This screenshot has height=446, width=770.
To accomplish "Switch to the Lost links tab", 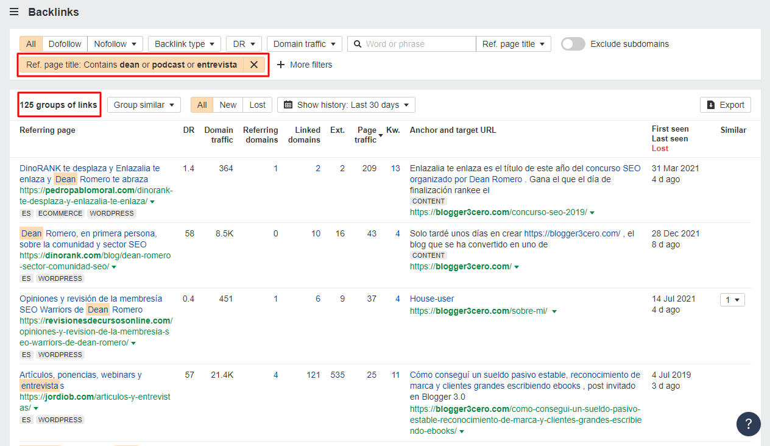I will pyautogui.click(x=258, y=105).
